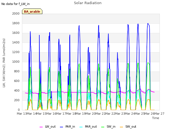176x132 pixels.
Task: Click the 0 y-axis tick label
Action: tap(19, 110)
